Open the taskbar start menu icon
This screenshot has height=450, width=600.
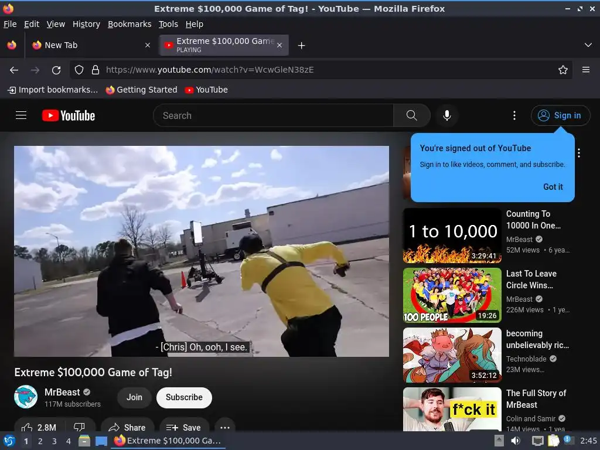click(x=9, y=441)
